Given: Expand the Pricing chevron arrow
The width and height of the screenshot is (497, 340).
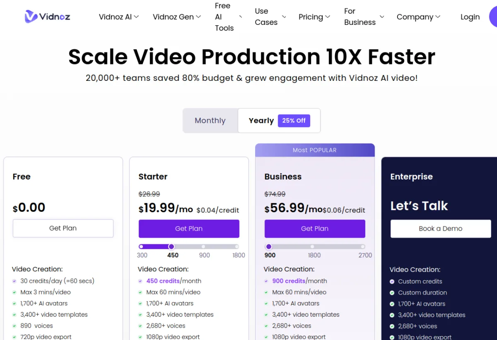Looking at the screenshot, I should [x=328, y=17].
